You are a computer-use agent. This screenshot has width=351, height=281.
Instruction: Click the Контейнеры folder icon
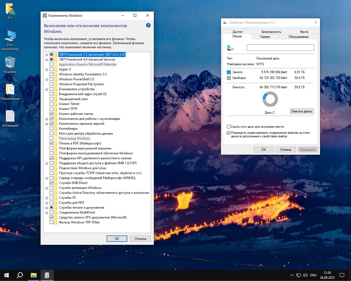coord(56,129)
